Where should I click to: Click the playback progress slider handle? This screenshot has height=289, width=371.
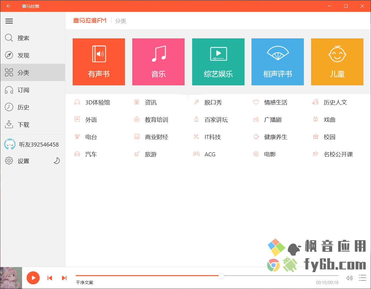point(221,276)
